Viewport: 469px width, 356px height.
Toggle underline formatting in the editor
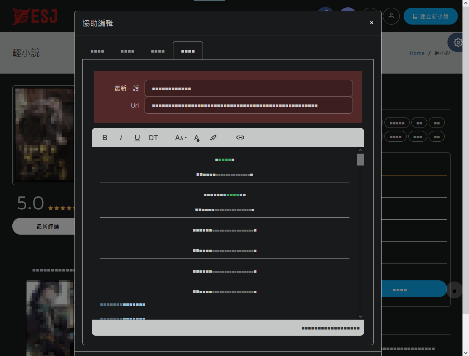(x=137, y=137)
